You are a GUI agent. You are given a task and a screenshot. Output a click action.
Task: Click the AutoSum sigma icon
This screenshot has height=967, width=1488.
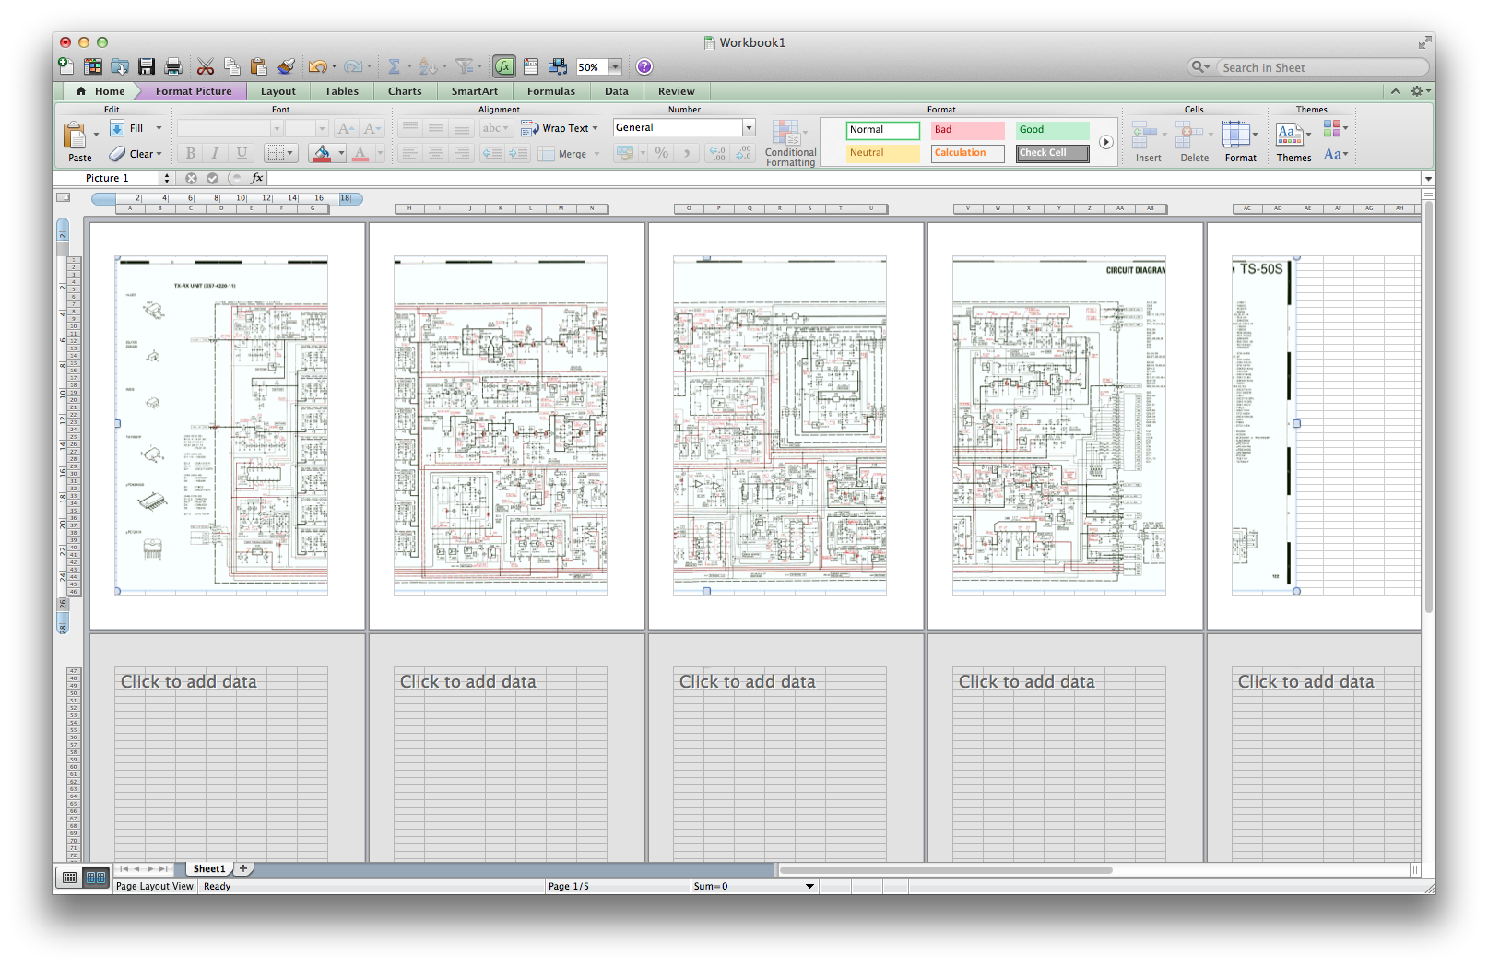(x=394, y=66)
